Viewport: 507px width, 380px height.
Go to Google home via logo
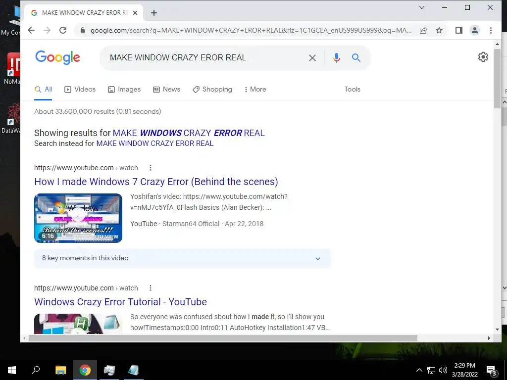coord(57,57)
